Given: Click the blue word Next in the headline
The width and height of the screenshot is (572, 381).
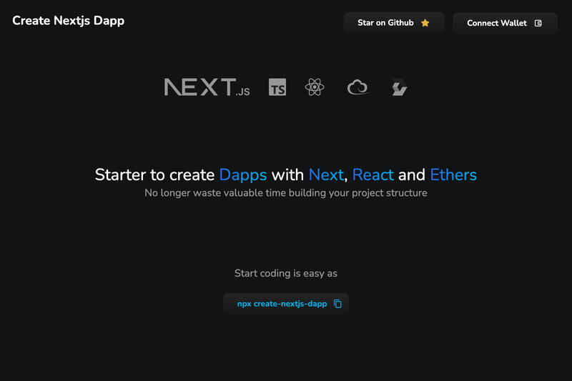Looking at the screenshot, I should (x=326, y=175).
